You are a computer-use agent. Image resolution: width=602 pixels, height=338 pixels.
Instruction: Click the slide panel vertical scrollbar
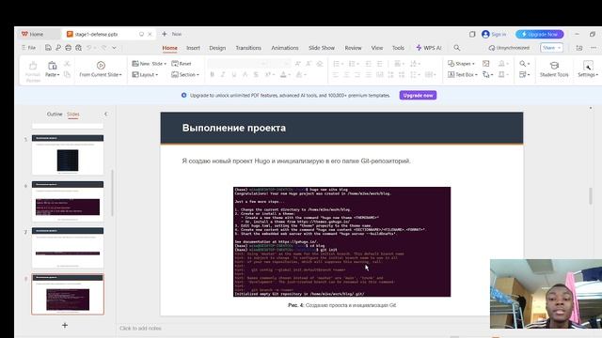pyautogui.click(x=112, y=192)
